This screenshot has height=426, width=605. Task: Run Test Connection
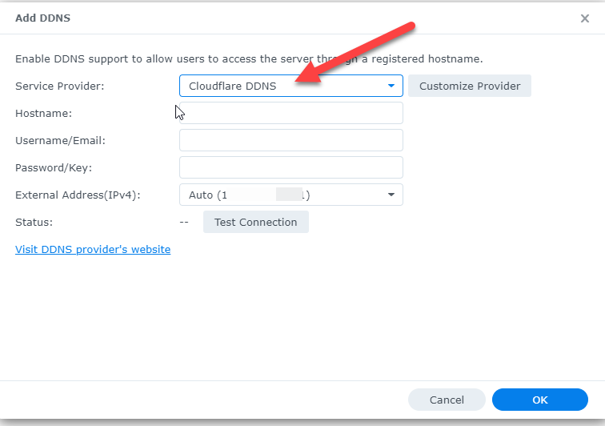point(256,222)
